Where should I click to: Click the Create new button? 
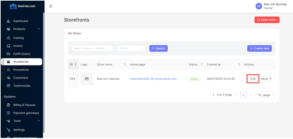[259, 48]
